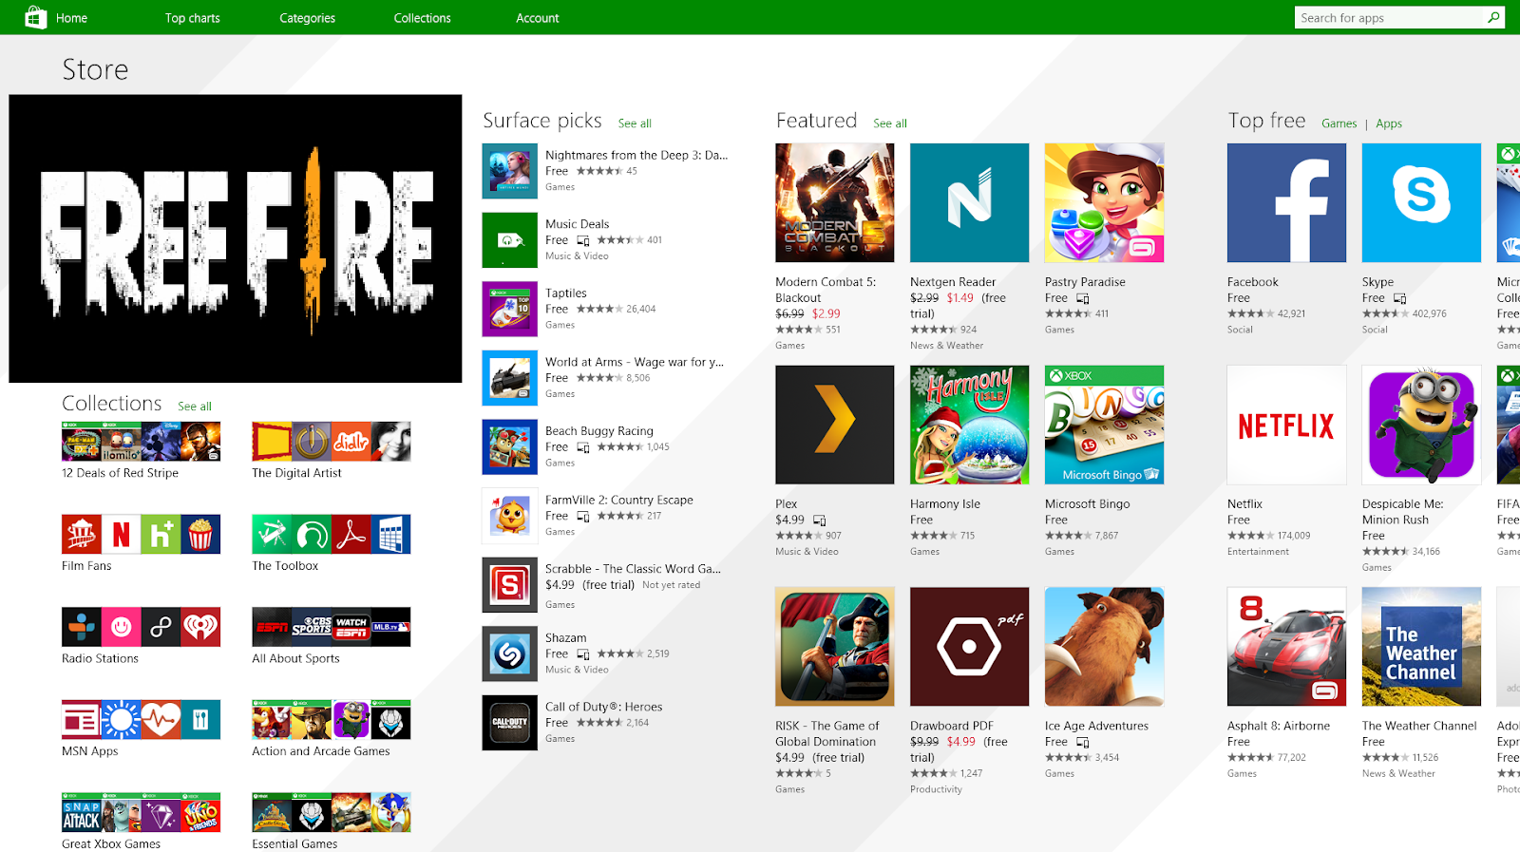Viewport: 1520px width, 852px height.
Task: Open the Essential Games collection
Action: point(332,813)
